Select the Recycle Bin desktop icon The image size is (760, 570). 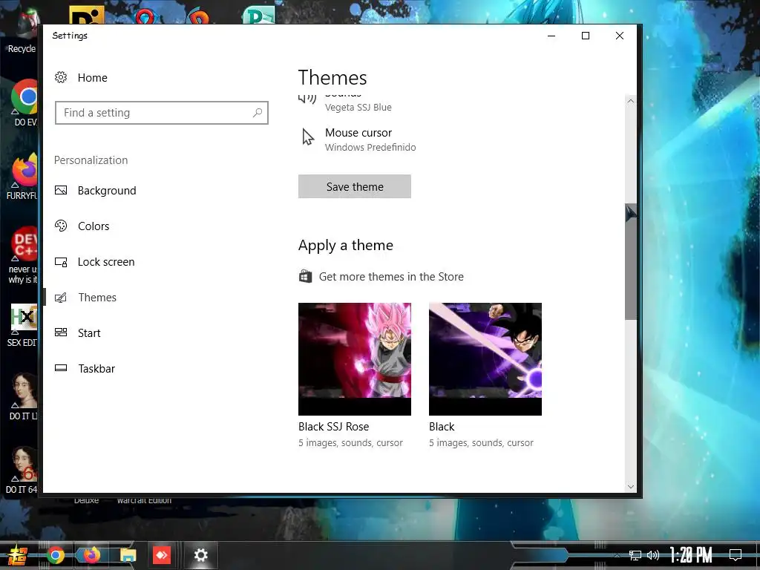tap(22, 33)
